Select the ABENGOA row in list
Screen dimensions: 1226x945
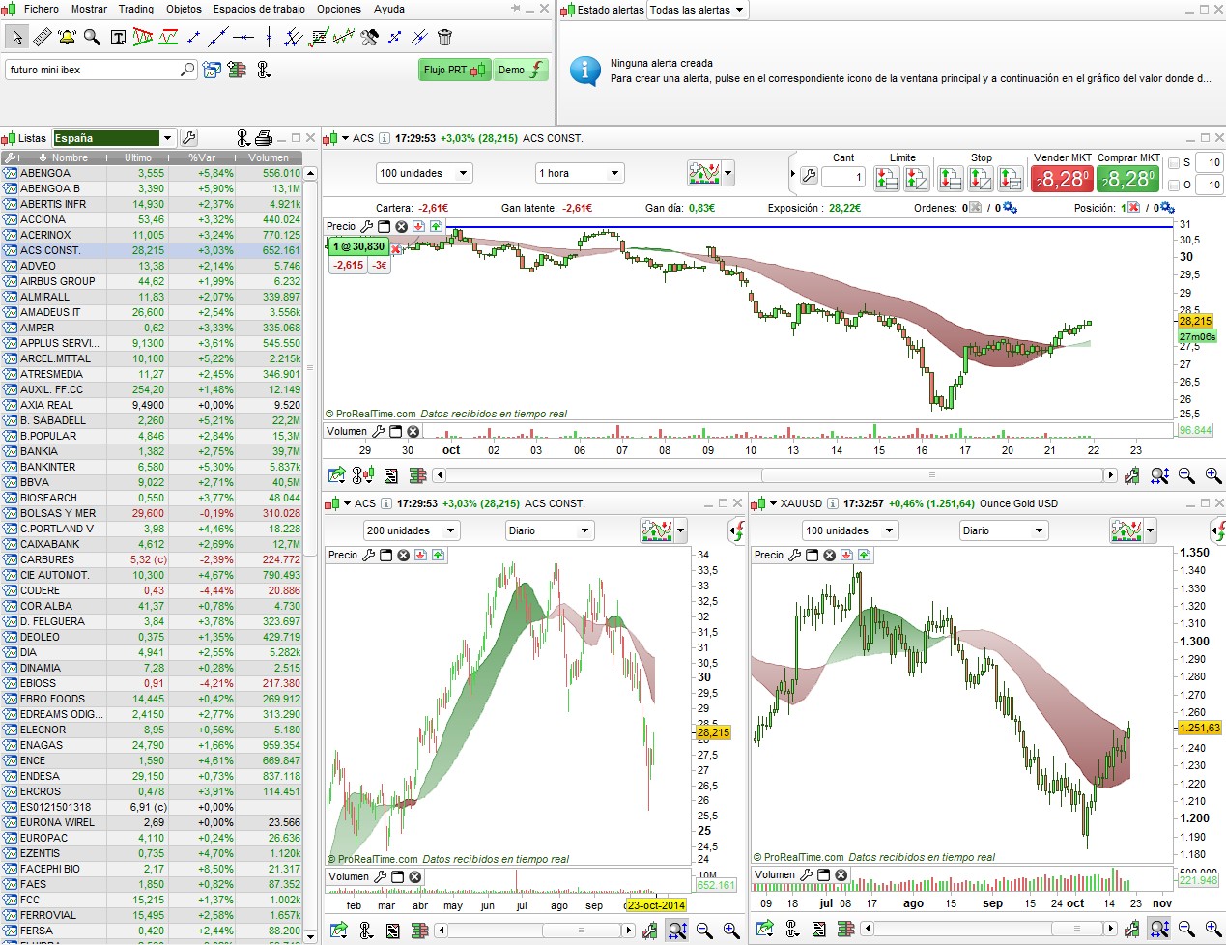pyautogui.click(x=152, y=173)
